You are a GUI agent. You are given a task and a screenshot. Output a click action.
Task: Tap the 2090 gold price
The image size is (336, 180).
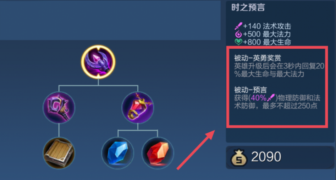pyautogui.click(x=266, y=157)
